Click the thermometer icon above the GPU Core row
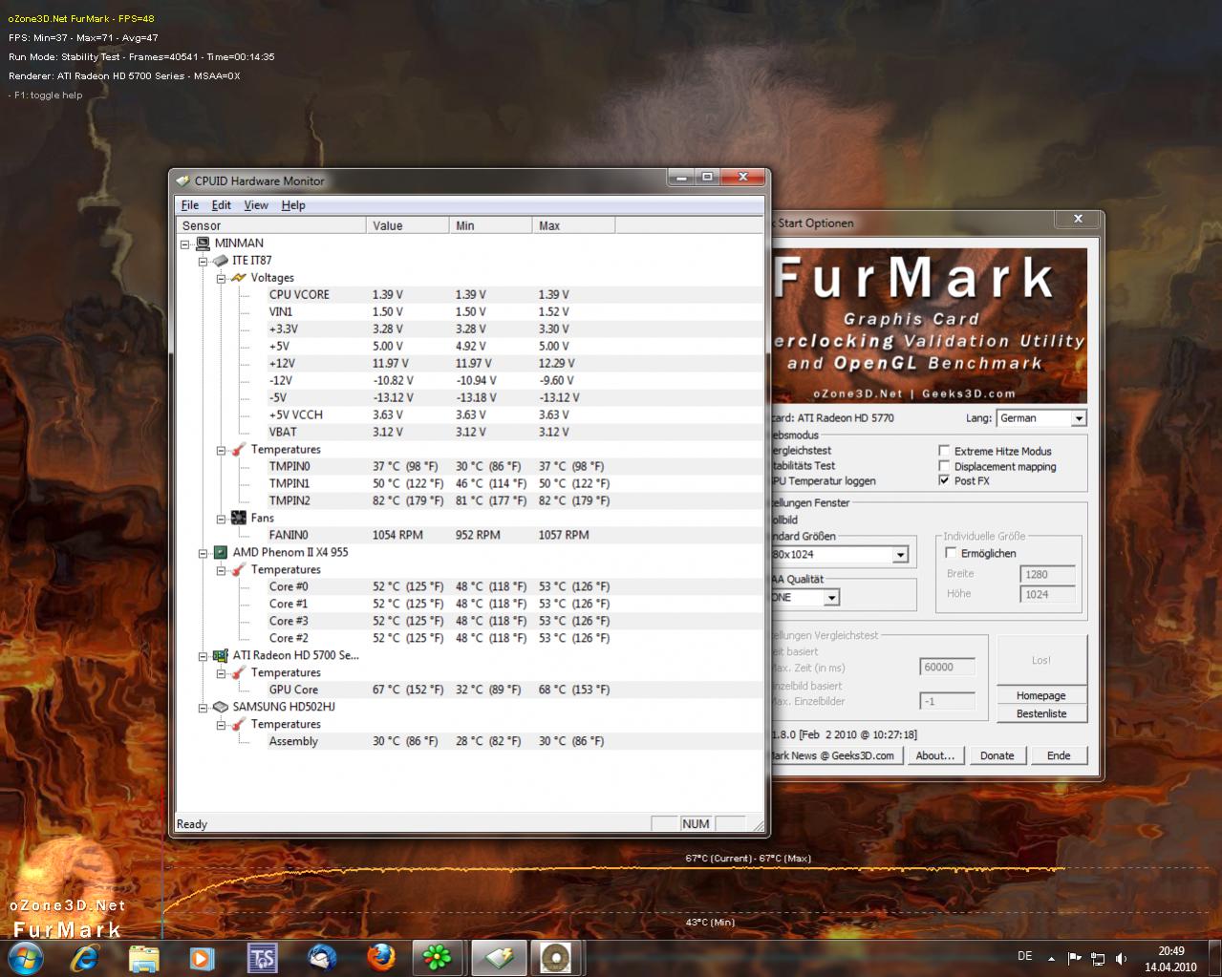This screenshot has width=1222, height=977. coord(239,672)
